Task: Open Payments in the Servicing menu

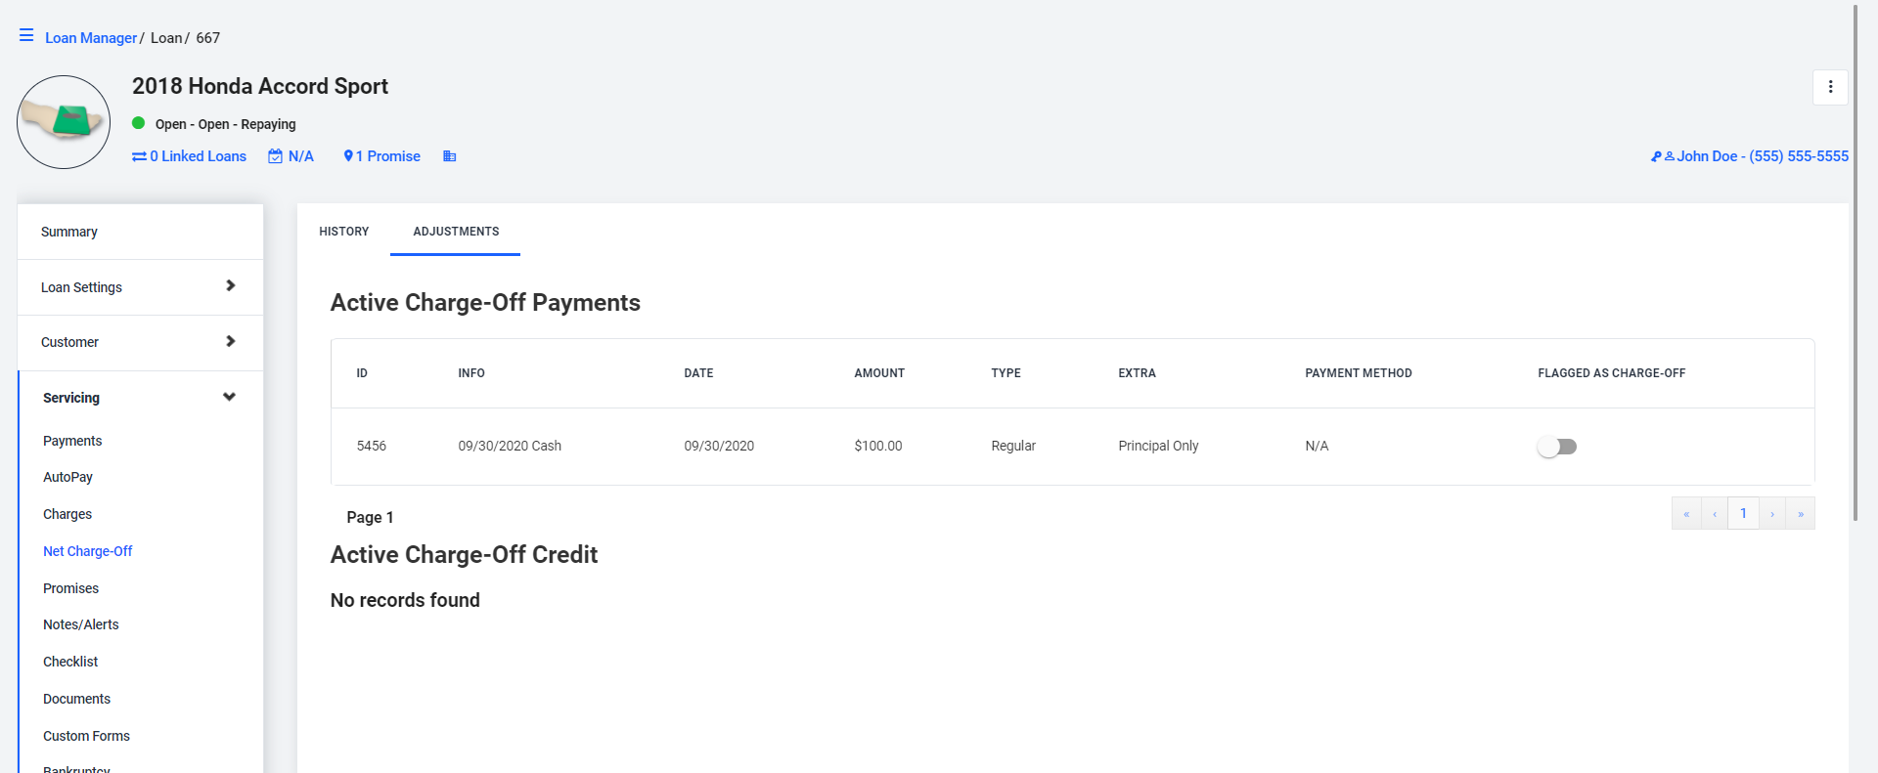Action: pyautogui.click(x=72, y=441)
